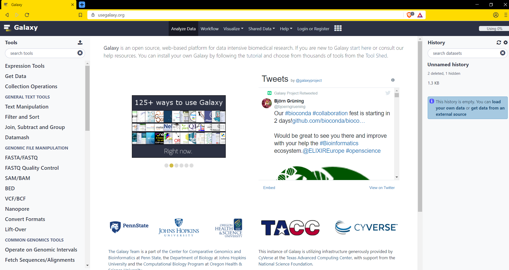The height and width of the screenshot is (270, 509).
Task: Bookmark this page with the bookmark icon
Action: click(x=80, y=15)
